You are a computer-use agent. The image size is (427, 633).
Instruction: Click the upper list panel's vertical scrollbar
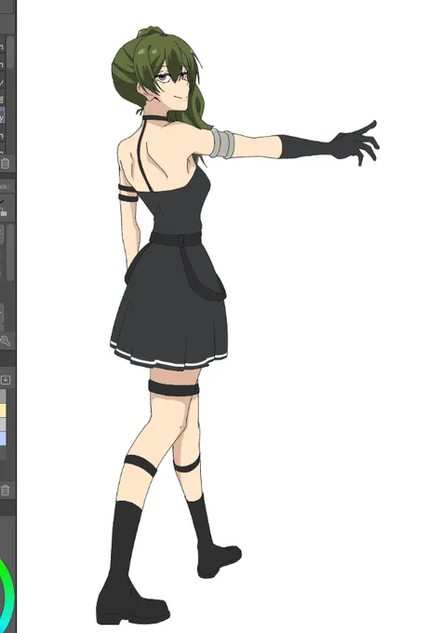10,52
